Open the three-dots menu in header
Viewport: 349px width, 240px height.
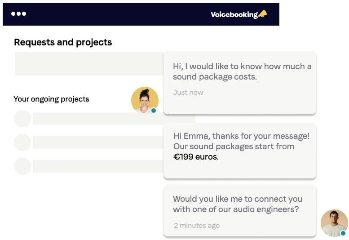tap(18, 14)
